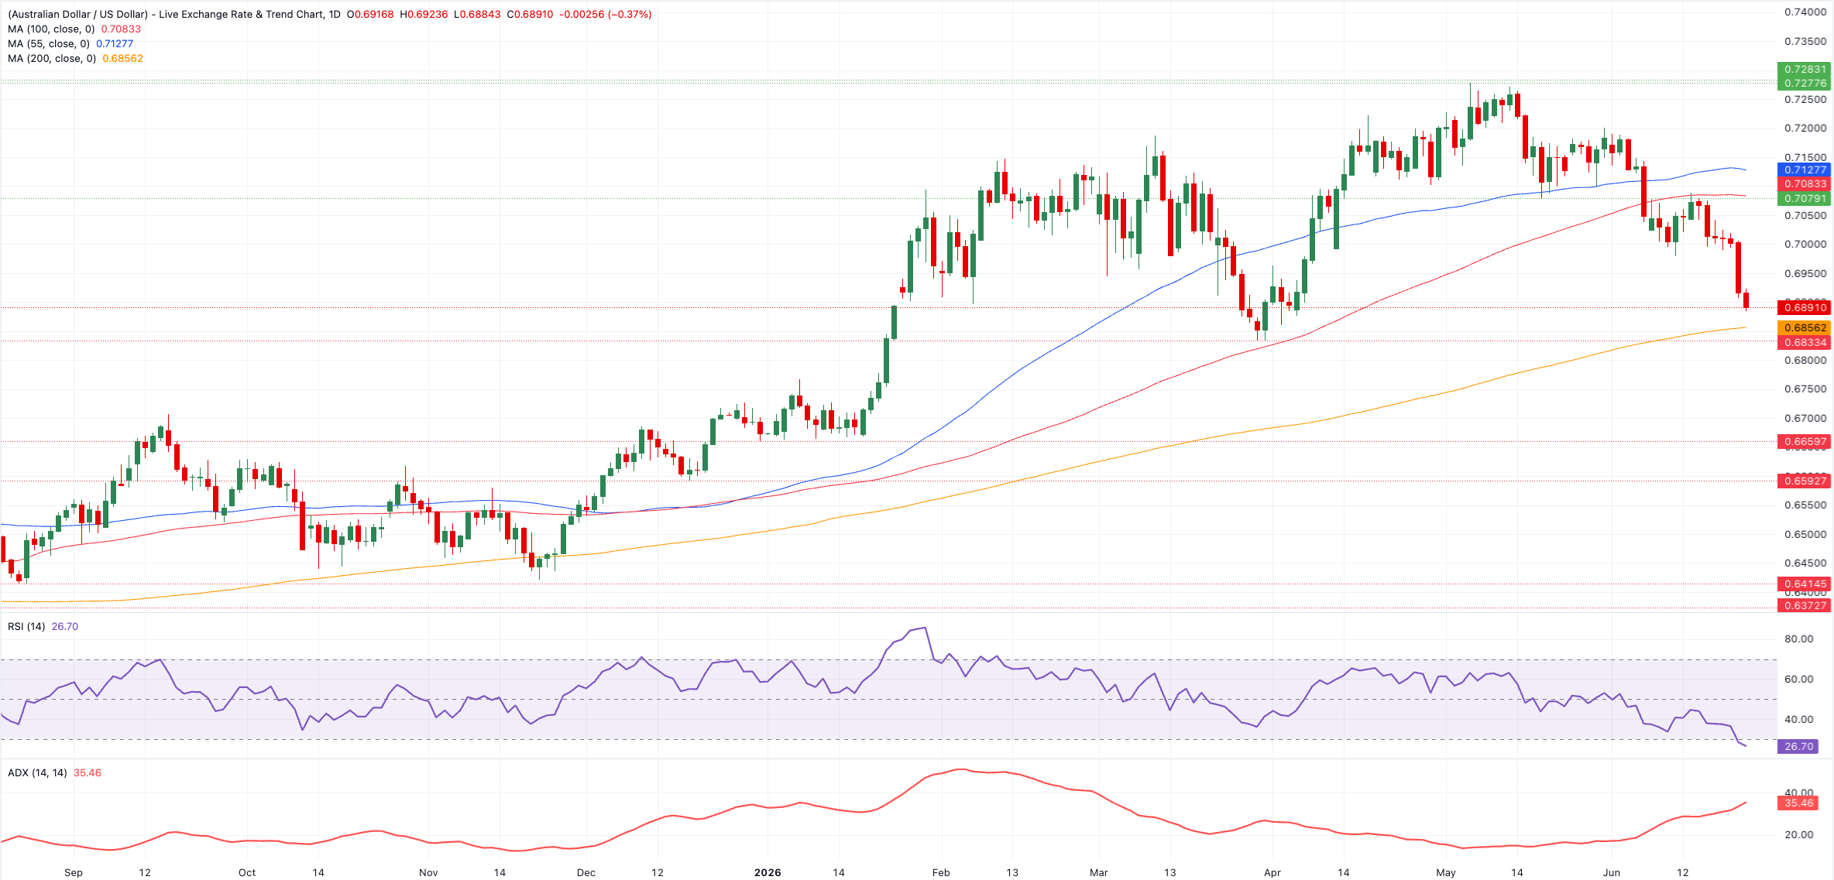Select the MA (200, close, 0) legend label
Image resolution: width=1834 pixels, height=880 pixels.
(52, 58)
